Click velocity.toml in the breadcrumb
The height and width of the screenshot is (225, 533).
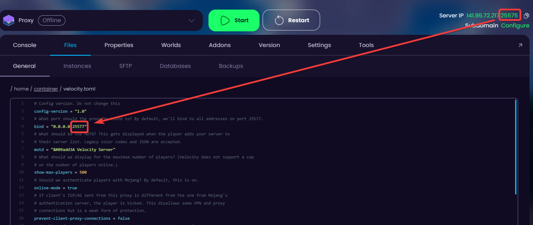point(79,89)
